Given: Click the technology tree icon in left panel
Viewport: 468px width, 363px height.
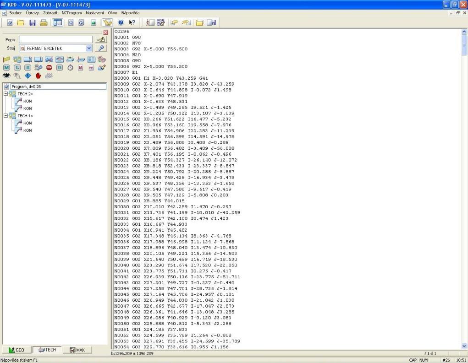Looking at the screenshot, I should click(17, 60).
